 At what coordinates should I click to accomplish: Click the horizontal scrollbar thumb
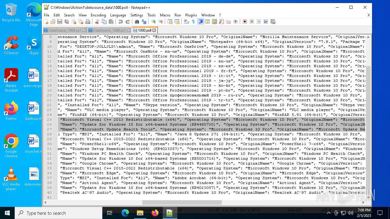tap(182, 202)
